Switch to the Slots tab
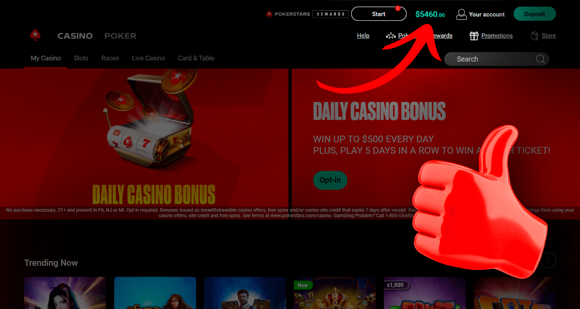 click(81, 58)
